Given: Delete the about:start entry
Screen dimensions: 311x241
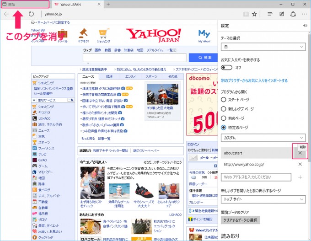Looking at the screenshot, I should click(x=300, y=153).
